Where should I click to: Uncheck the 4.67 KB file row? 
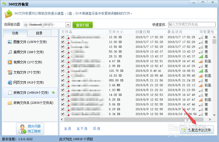[63, 61]
